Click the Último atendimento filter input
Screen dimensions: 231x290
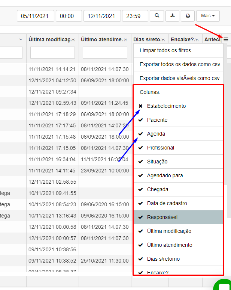coord(105,53)
